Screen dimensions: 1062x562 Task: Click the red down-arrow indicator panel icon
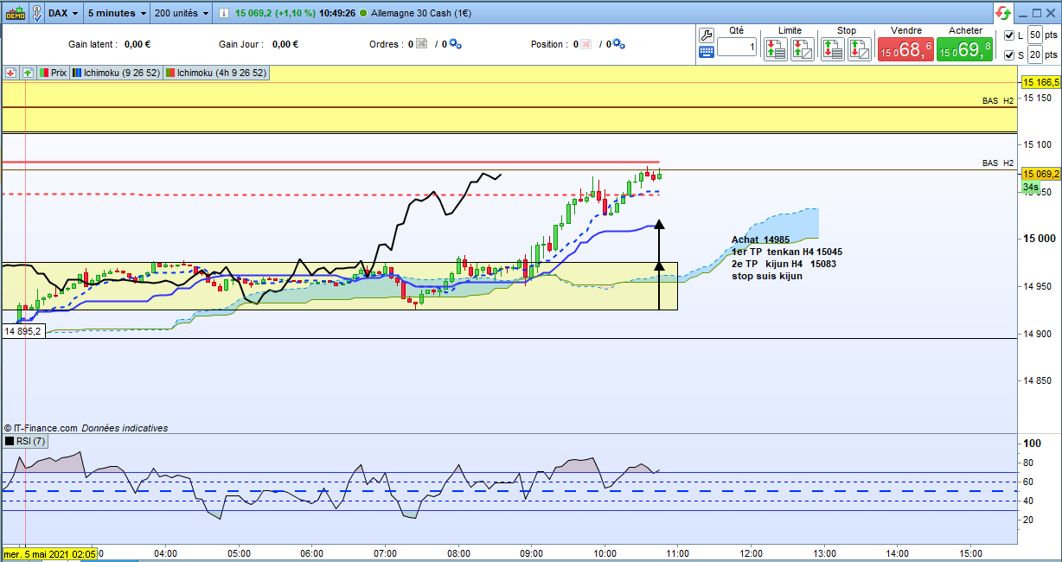[11, 73]
